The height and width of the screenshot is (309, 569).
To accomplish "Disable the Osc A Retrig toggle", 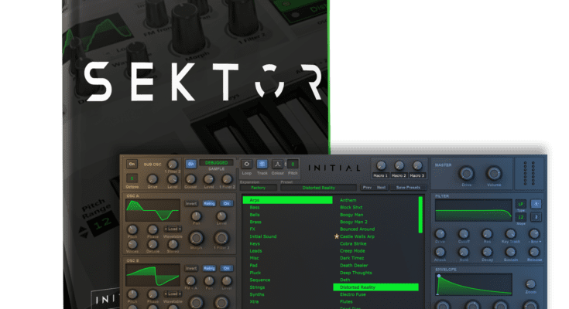I will pos(210,204).
